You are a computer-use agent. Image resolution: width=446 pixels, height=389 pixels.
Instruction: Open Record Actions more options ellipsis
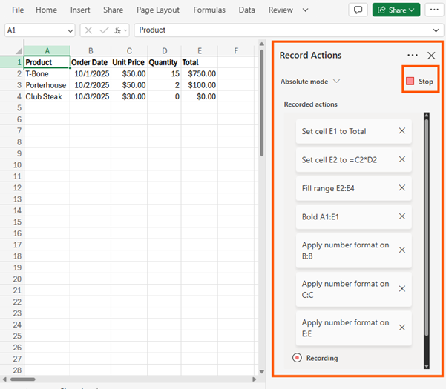413,56
